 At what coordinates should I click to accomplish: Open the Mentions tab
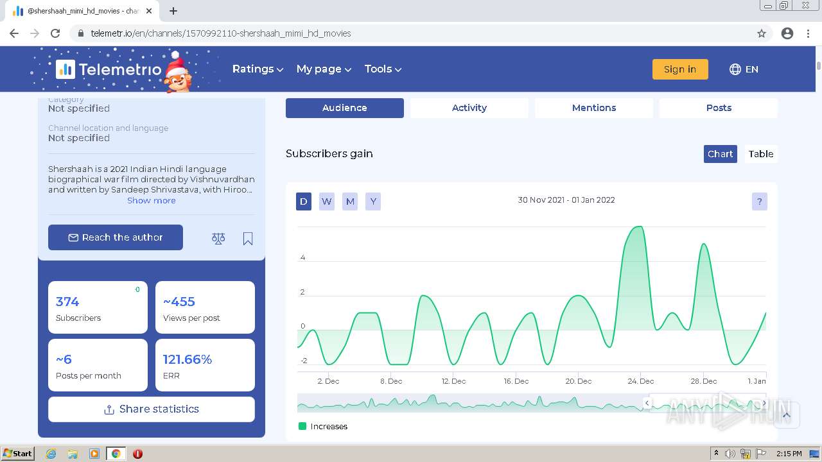[594, 108]
